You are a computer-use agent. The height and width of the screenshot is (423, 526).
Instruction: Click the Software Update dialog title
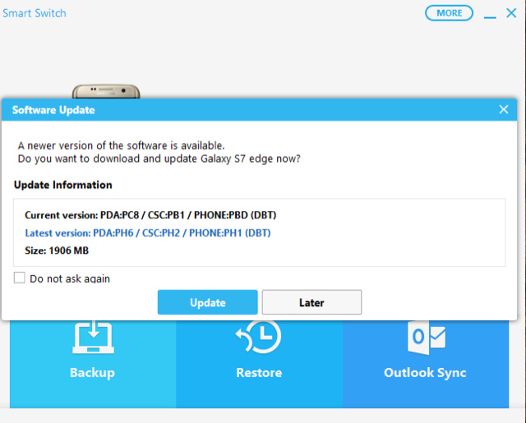coord(53,110)
